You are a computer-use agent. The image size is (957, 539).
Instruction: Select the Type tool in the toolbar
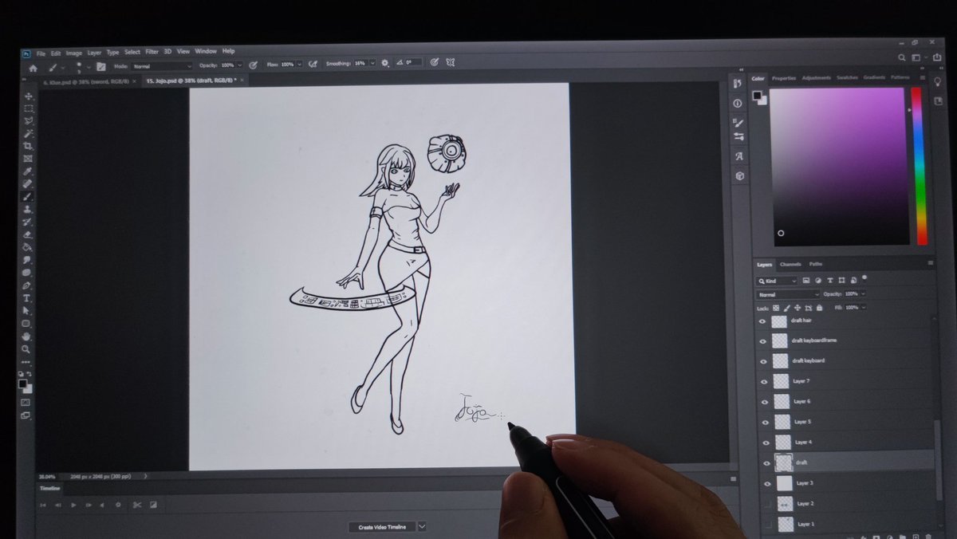pos(28,297)
